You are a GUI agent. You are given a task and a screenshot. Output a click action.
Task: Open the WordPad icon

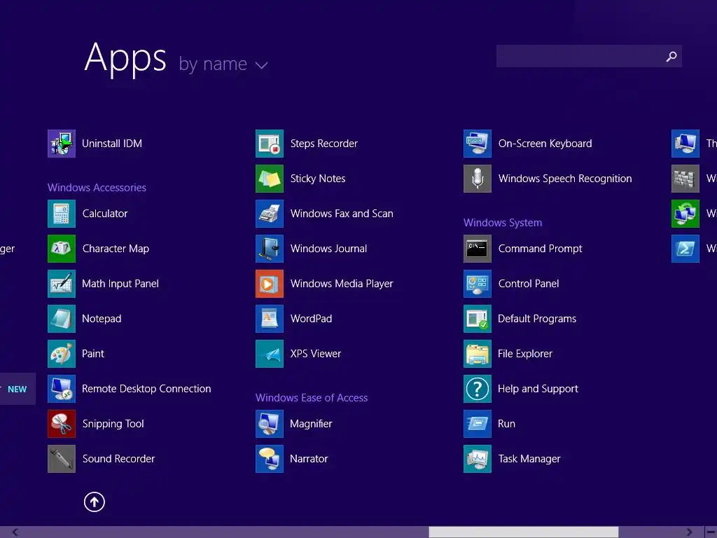coord(270,319)
